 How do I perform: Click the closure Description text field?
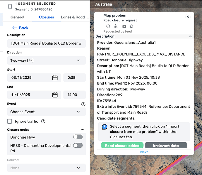(x=46, y=43)
